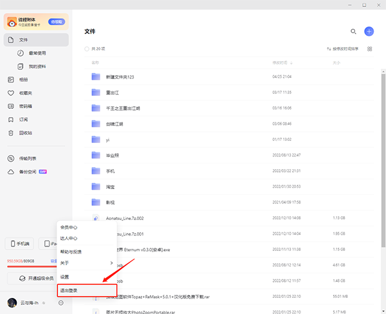Click the blue plus upload button

(369, 32)
